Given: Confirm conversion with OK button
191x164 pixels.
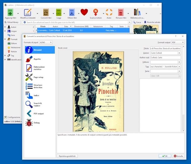Looking at the screenshot, I should click(x=165, y=156).
